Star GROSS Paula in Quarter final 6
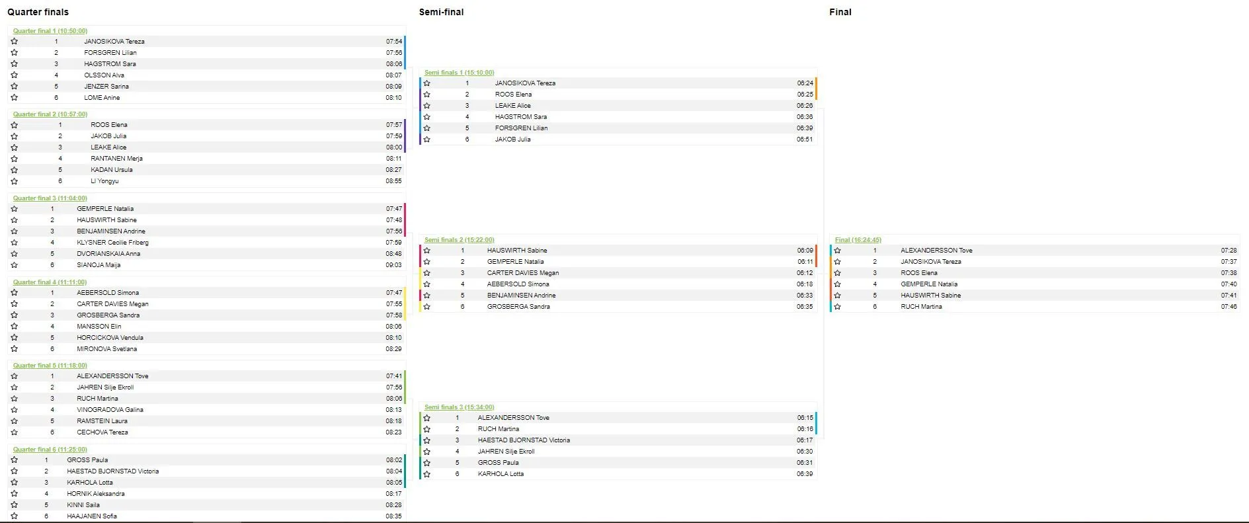Image resolution: width=1249 pixels, height=523 pixels. pyautogui.click(x=15, y=460)
